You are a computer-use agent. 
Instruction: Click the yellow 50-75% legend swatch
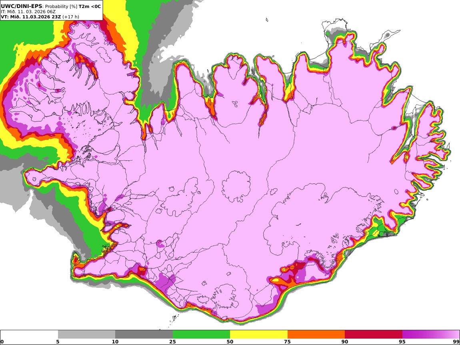coord(259,335)
